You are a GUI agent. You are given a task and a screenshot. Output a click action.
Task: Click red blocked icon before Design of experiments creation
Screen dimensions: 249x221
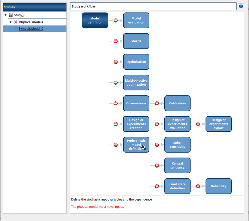coord(116,124)
